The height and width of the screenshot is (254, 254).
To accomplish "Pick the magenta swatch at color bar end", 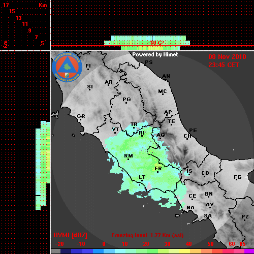I will 249,251.
